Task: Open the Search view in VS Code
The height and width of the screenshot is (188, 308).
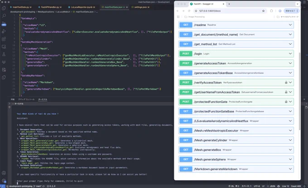Action: pyautogui.click(x=4, y=16)
